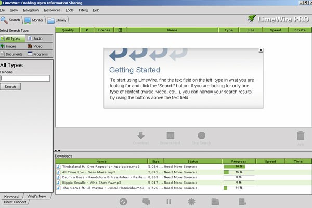
Task: Open the File menu
Action: (3, 10)
